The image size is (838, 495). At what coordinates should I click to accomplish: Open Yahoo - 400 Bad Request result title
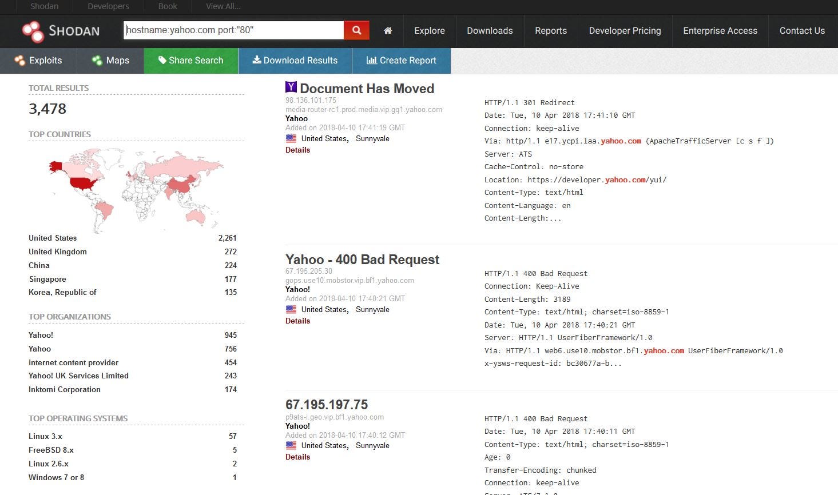pyautogui.click(x=362, y=260)
